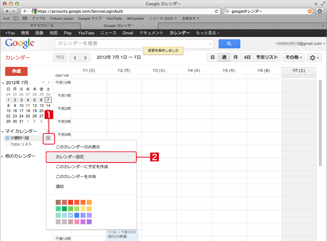Switch to the Google カレンダー tab
327x241 pixels.
click(x=119, y=26)
